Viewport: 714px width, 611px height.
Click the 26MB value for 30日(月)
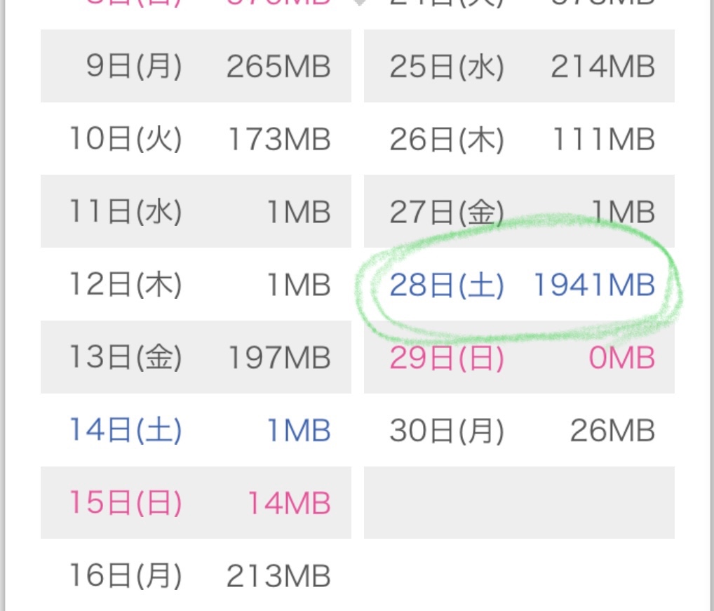(x=612, y=430)
